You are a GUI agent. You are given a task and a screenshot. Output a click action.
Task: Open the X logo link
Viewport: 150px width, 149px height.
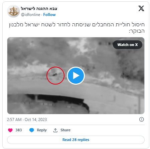point(141,8)
